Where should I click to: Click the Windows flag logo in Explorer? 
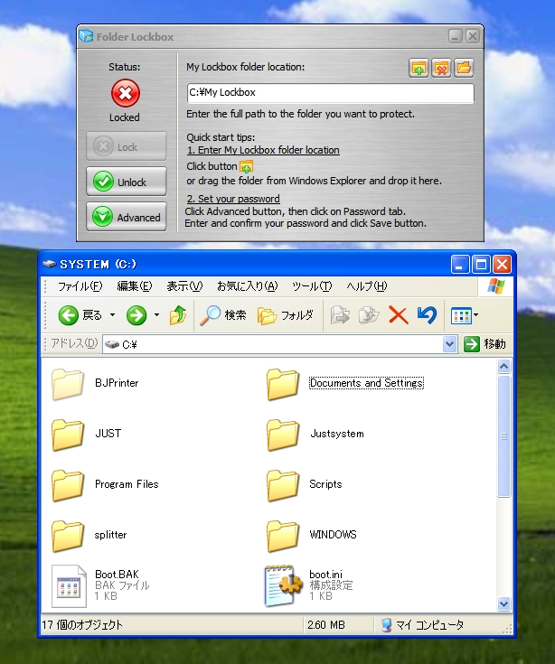495,286
